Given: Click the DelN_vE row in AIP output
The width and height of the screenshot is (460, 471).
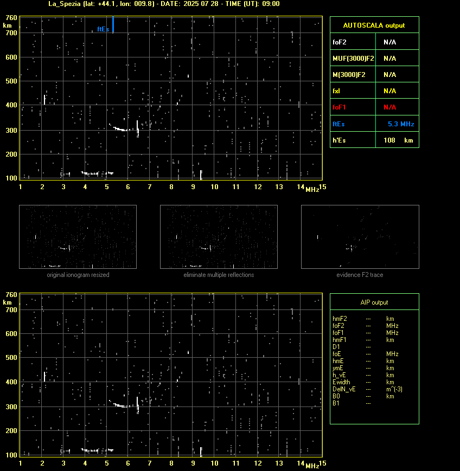Looking at the screenshot, I should tap(367, 389).
